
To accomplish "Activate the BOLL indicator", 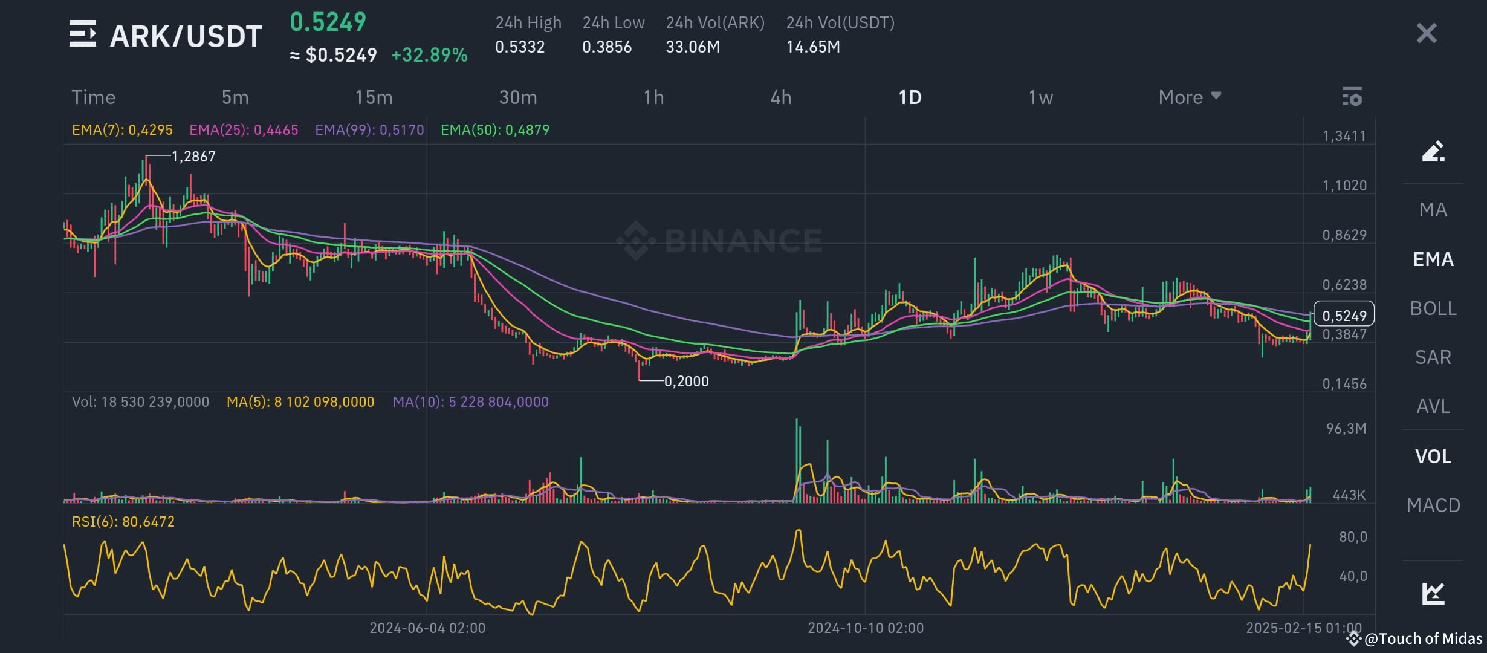I will click(1433, 308).
